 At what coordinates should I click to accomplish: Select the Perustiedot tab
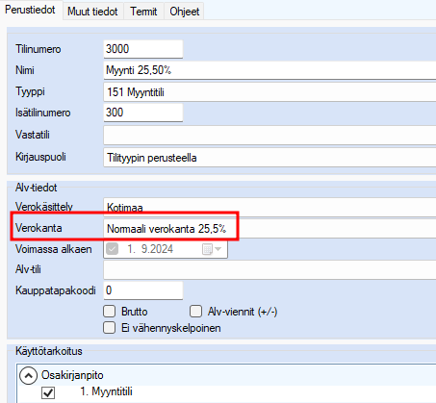tap(31, 10)
